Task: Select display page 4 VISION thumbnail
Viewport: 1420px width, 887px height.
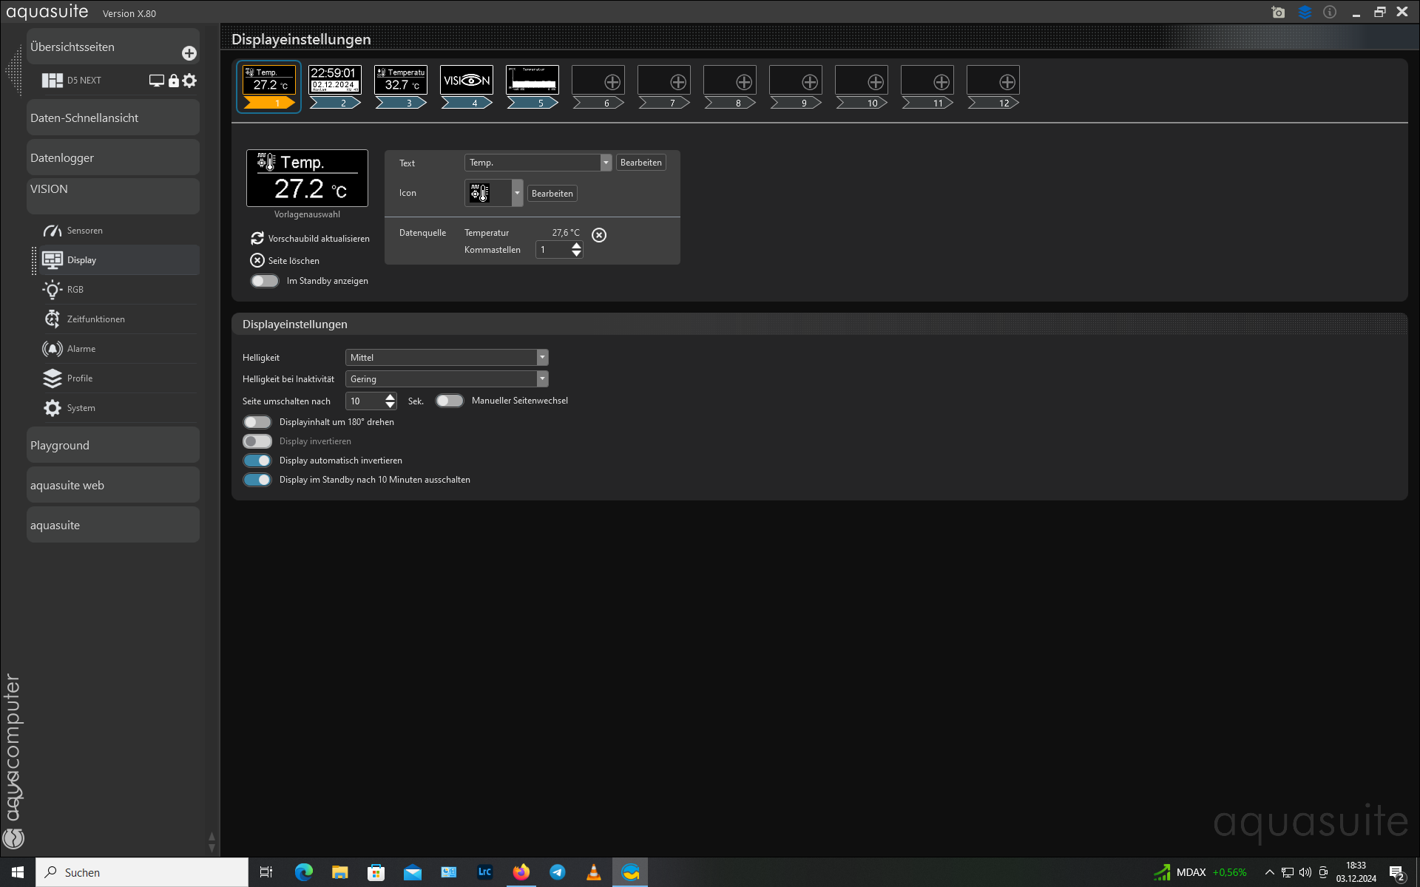Action: click(467, 81)
